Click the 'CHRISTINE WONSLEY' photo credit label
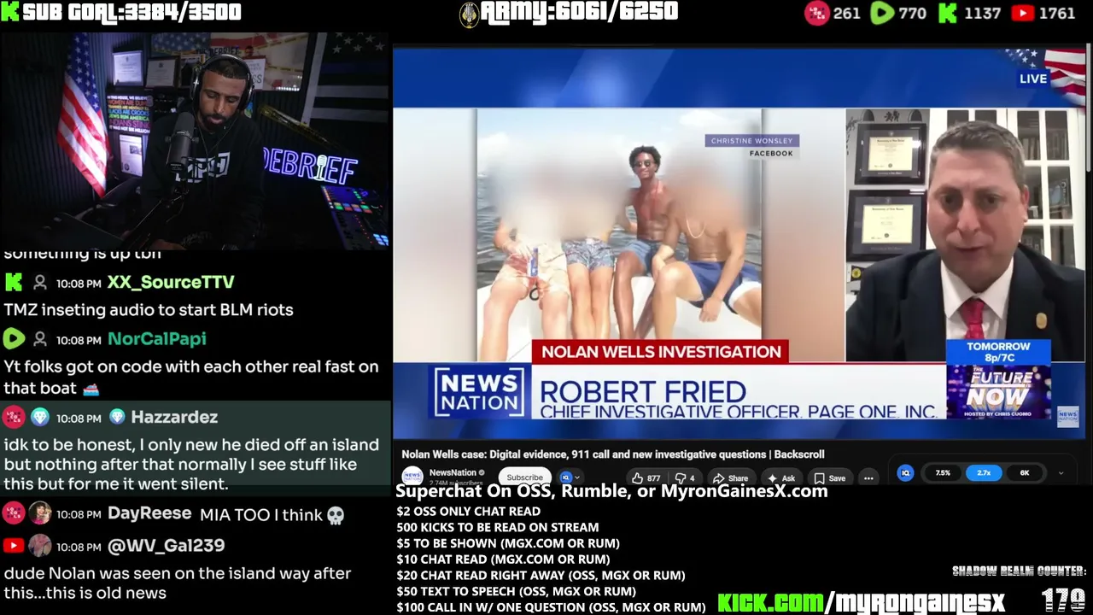1093x615 pixels. (x=751, y=140)
